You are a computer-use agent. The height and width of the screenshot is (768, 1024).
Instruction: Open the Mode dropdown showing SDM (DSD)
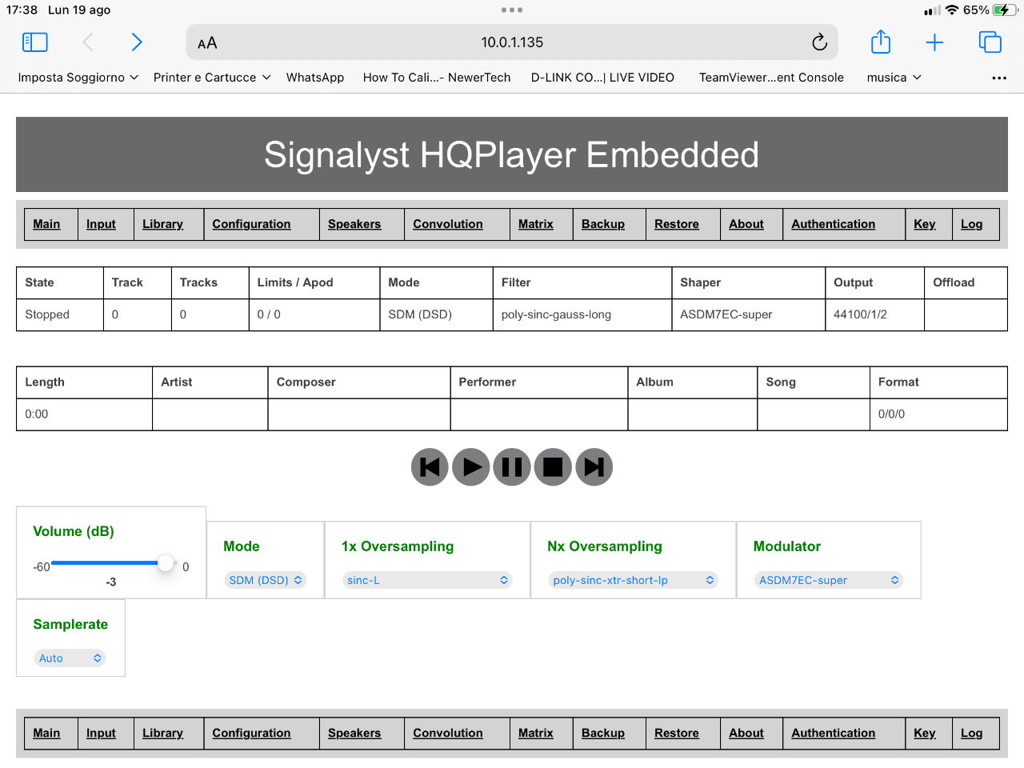coord(266,580)
